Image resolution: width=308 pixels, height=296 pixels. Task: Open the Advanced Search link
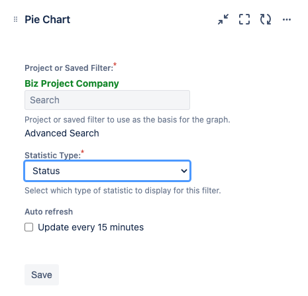62,133
